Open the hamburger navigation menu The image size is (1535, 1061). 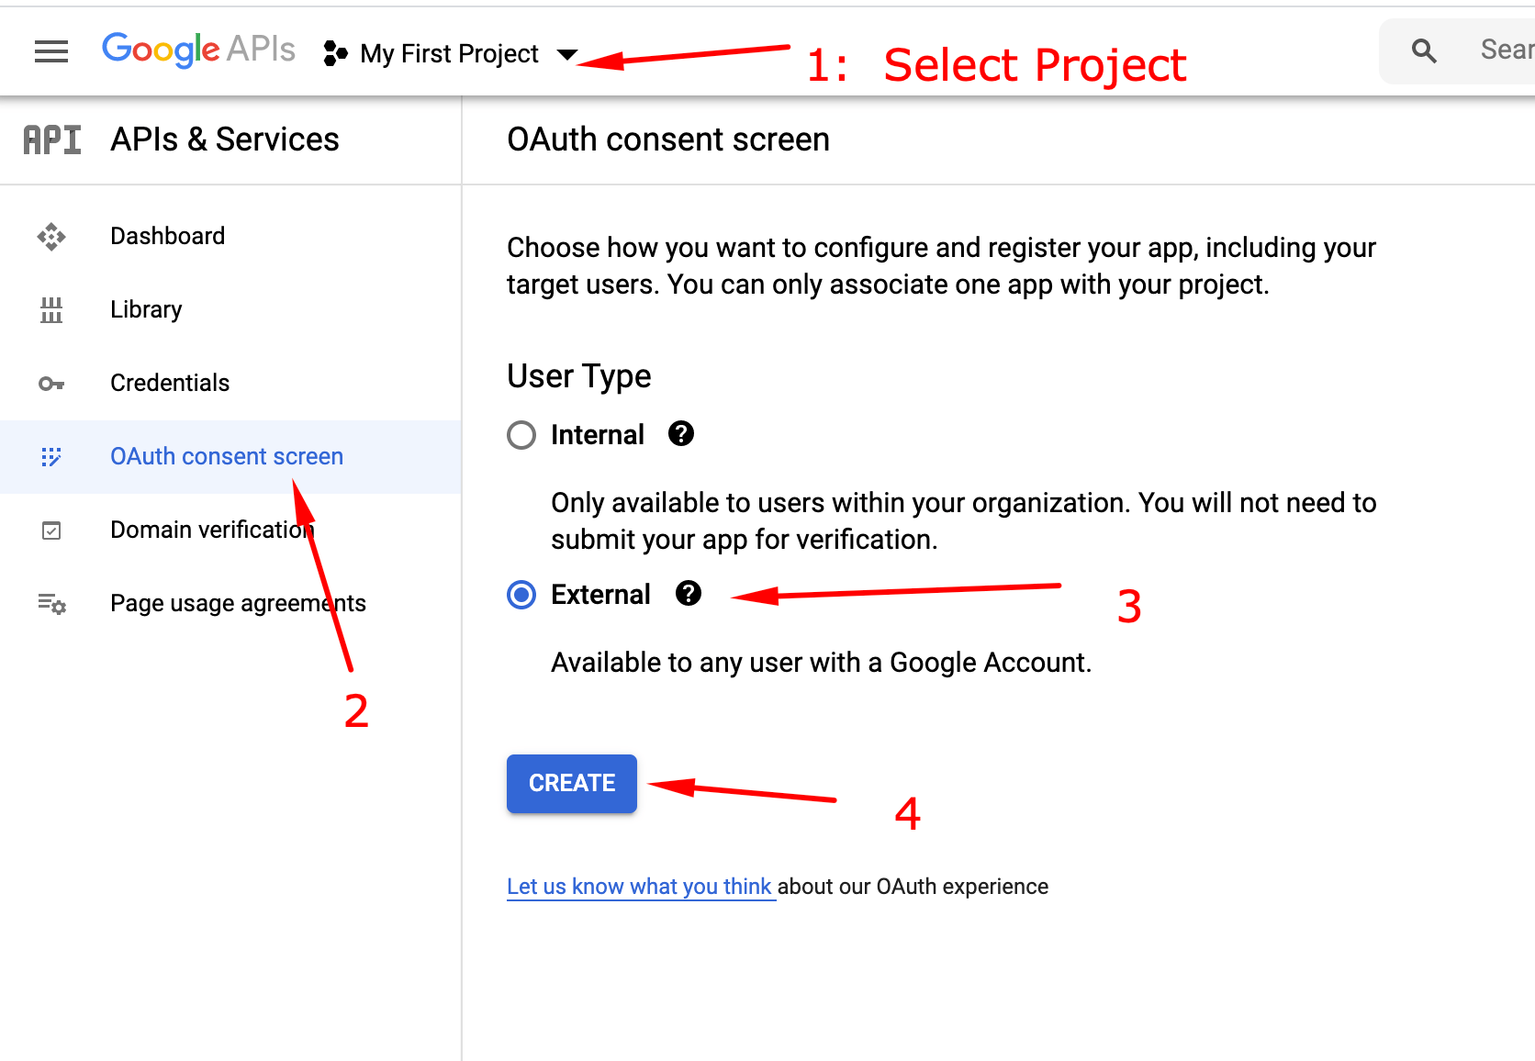point(51,51)
